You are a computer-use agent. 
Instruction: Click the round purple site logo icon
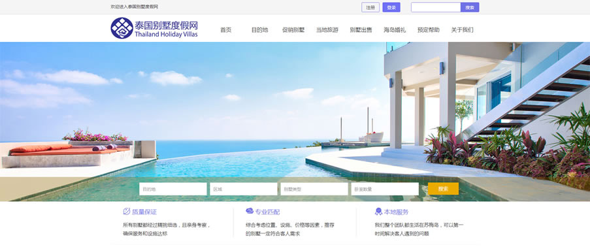122,28
